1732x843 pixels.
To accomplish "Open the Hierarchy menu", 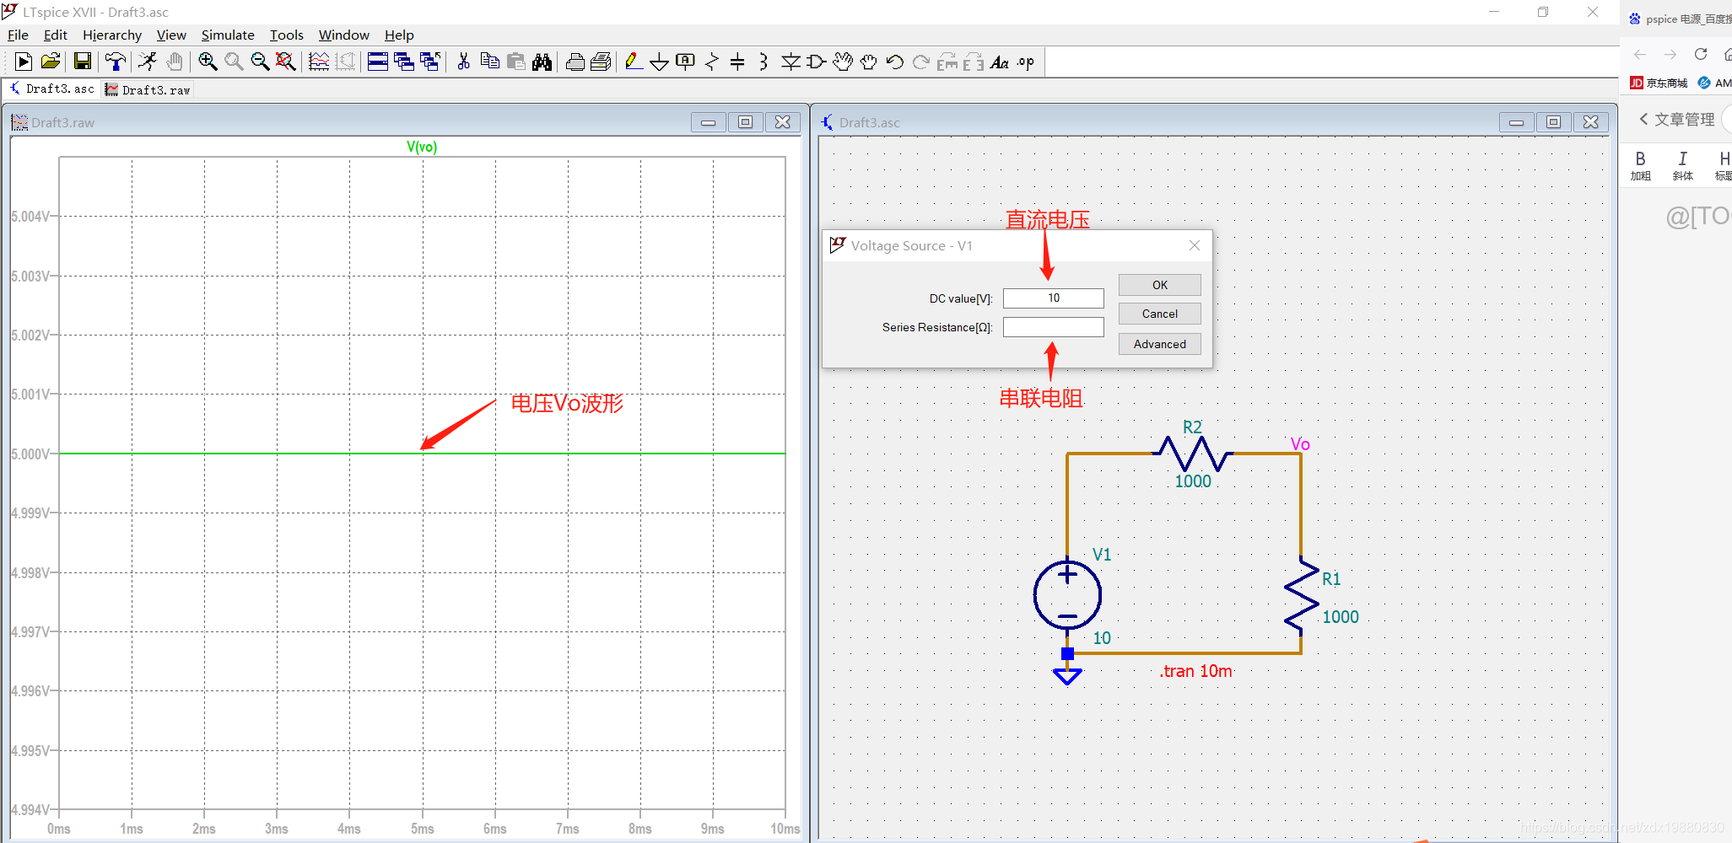I will (111, 35).
